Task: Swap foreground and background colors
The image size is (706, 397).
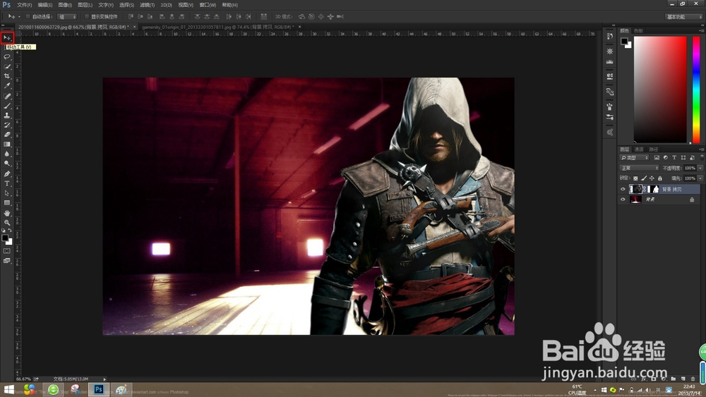Action: pos(10,231)
